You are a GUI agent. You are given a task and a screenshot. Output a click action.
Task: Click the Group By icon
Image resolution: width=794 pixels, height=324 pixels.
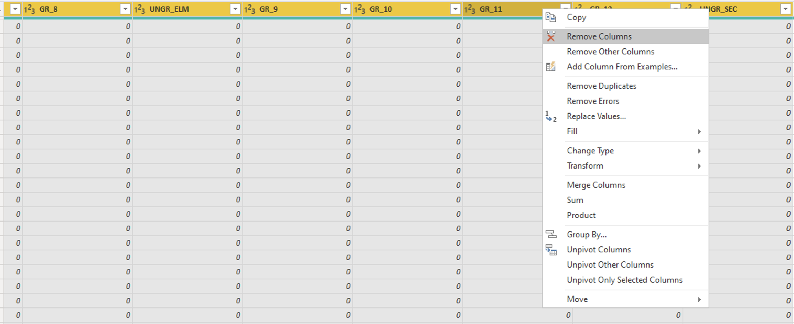pos(551,235)
